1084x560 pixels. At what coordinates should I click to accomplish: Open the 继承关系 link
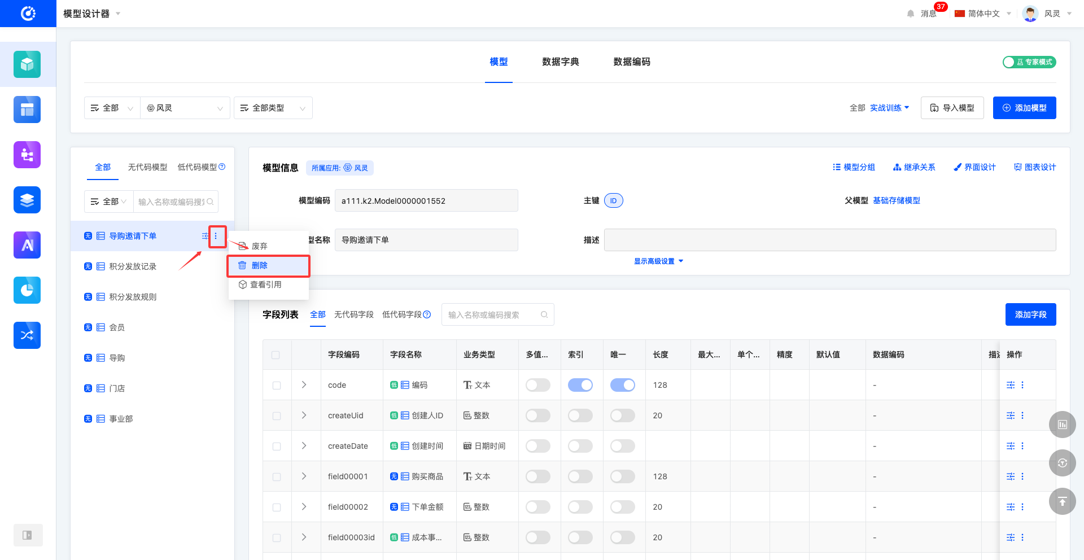(x=914, y=167)
